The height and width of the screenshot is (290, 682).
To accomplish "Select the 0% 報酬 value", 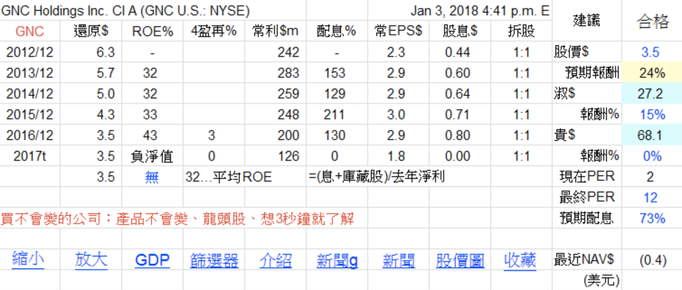I will 652,156.
